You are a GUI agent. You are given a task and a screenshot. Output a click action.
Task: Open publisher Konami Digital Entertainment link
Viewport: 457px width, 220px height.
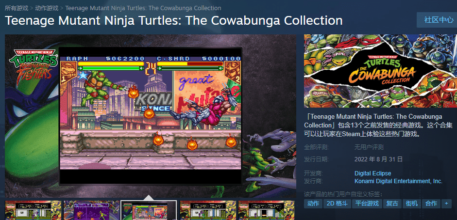tap(398, 181)
